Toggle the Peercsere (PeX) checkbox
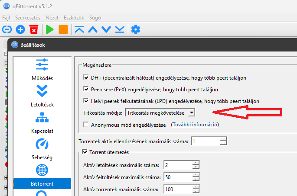 (x=86, y=89)
